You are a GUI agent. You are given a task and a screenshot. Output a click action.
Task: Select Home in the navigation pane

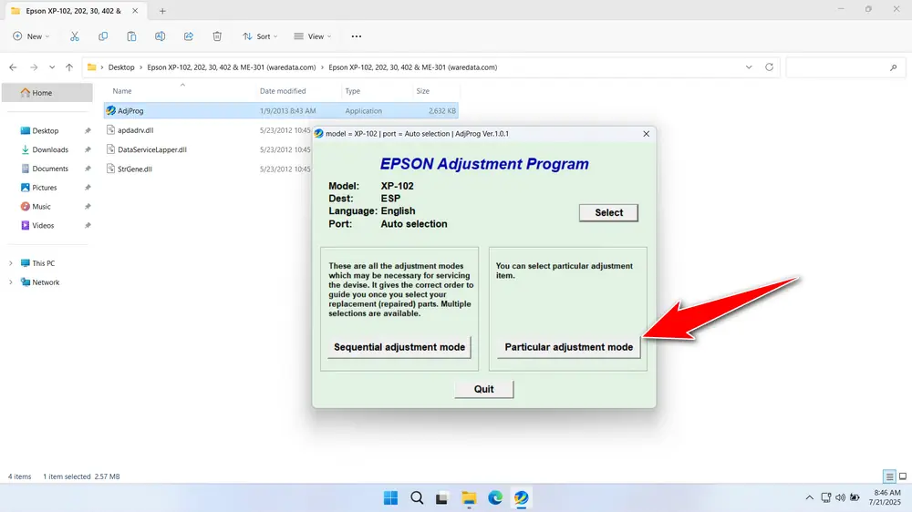coord(47,92)
